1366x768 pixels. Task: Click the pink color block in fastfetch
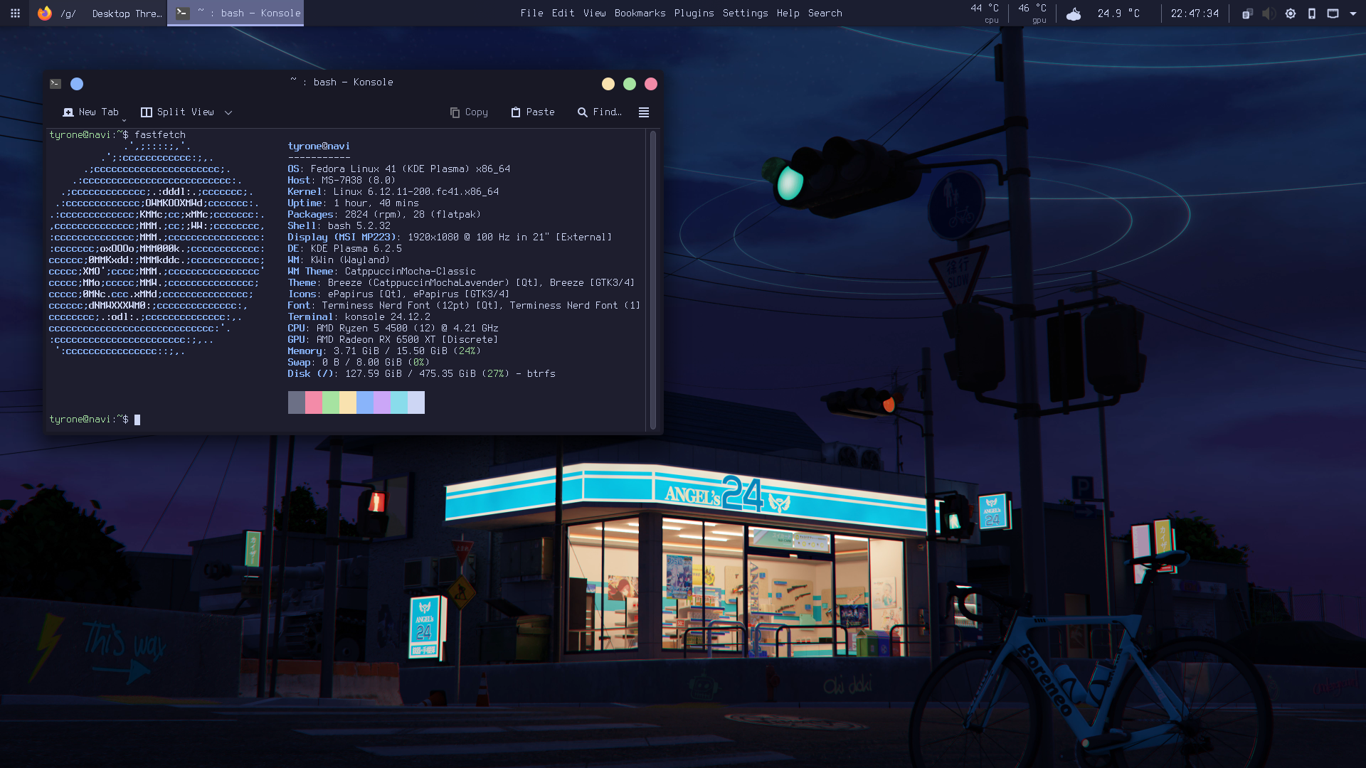point(314,402)
